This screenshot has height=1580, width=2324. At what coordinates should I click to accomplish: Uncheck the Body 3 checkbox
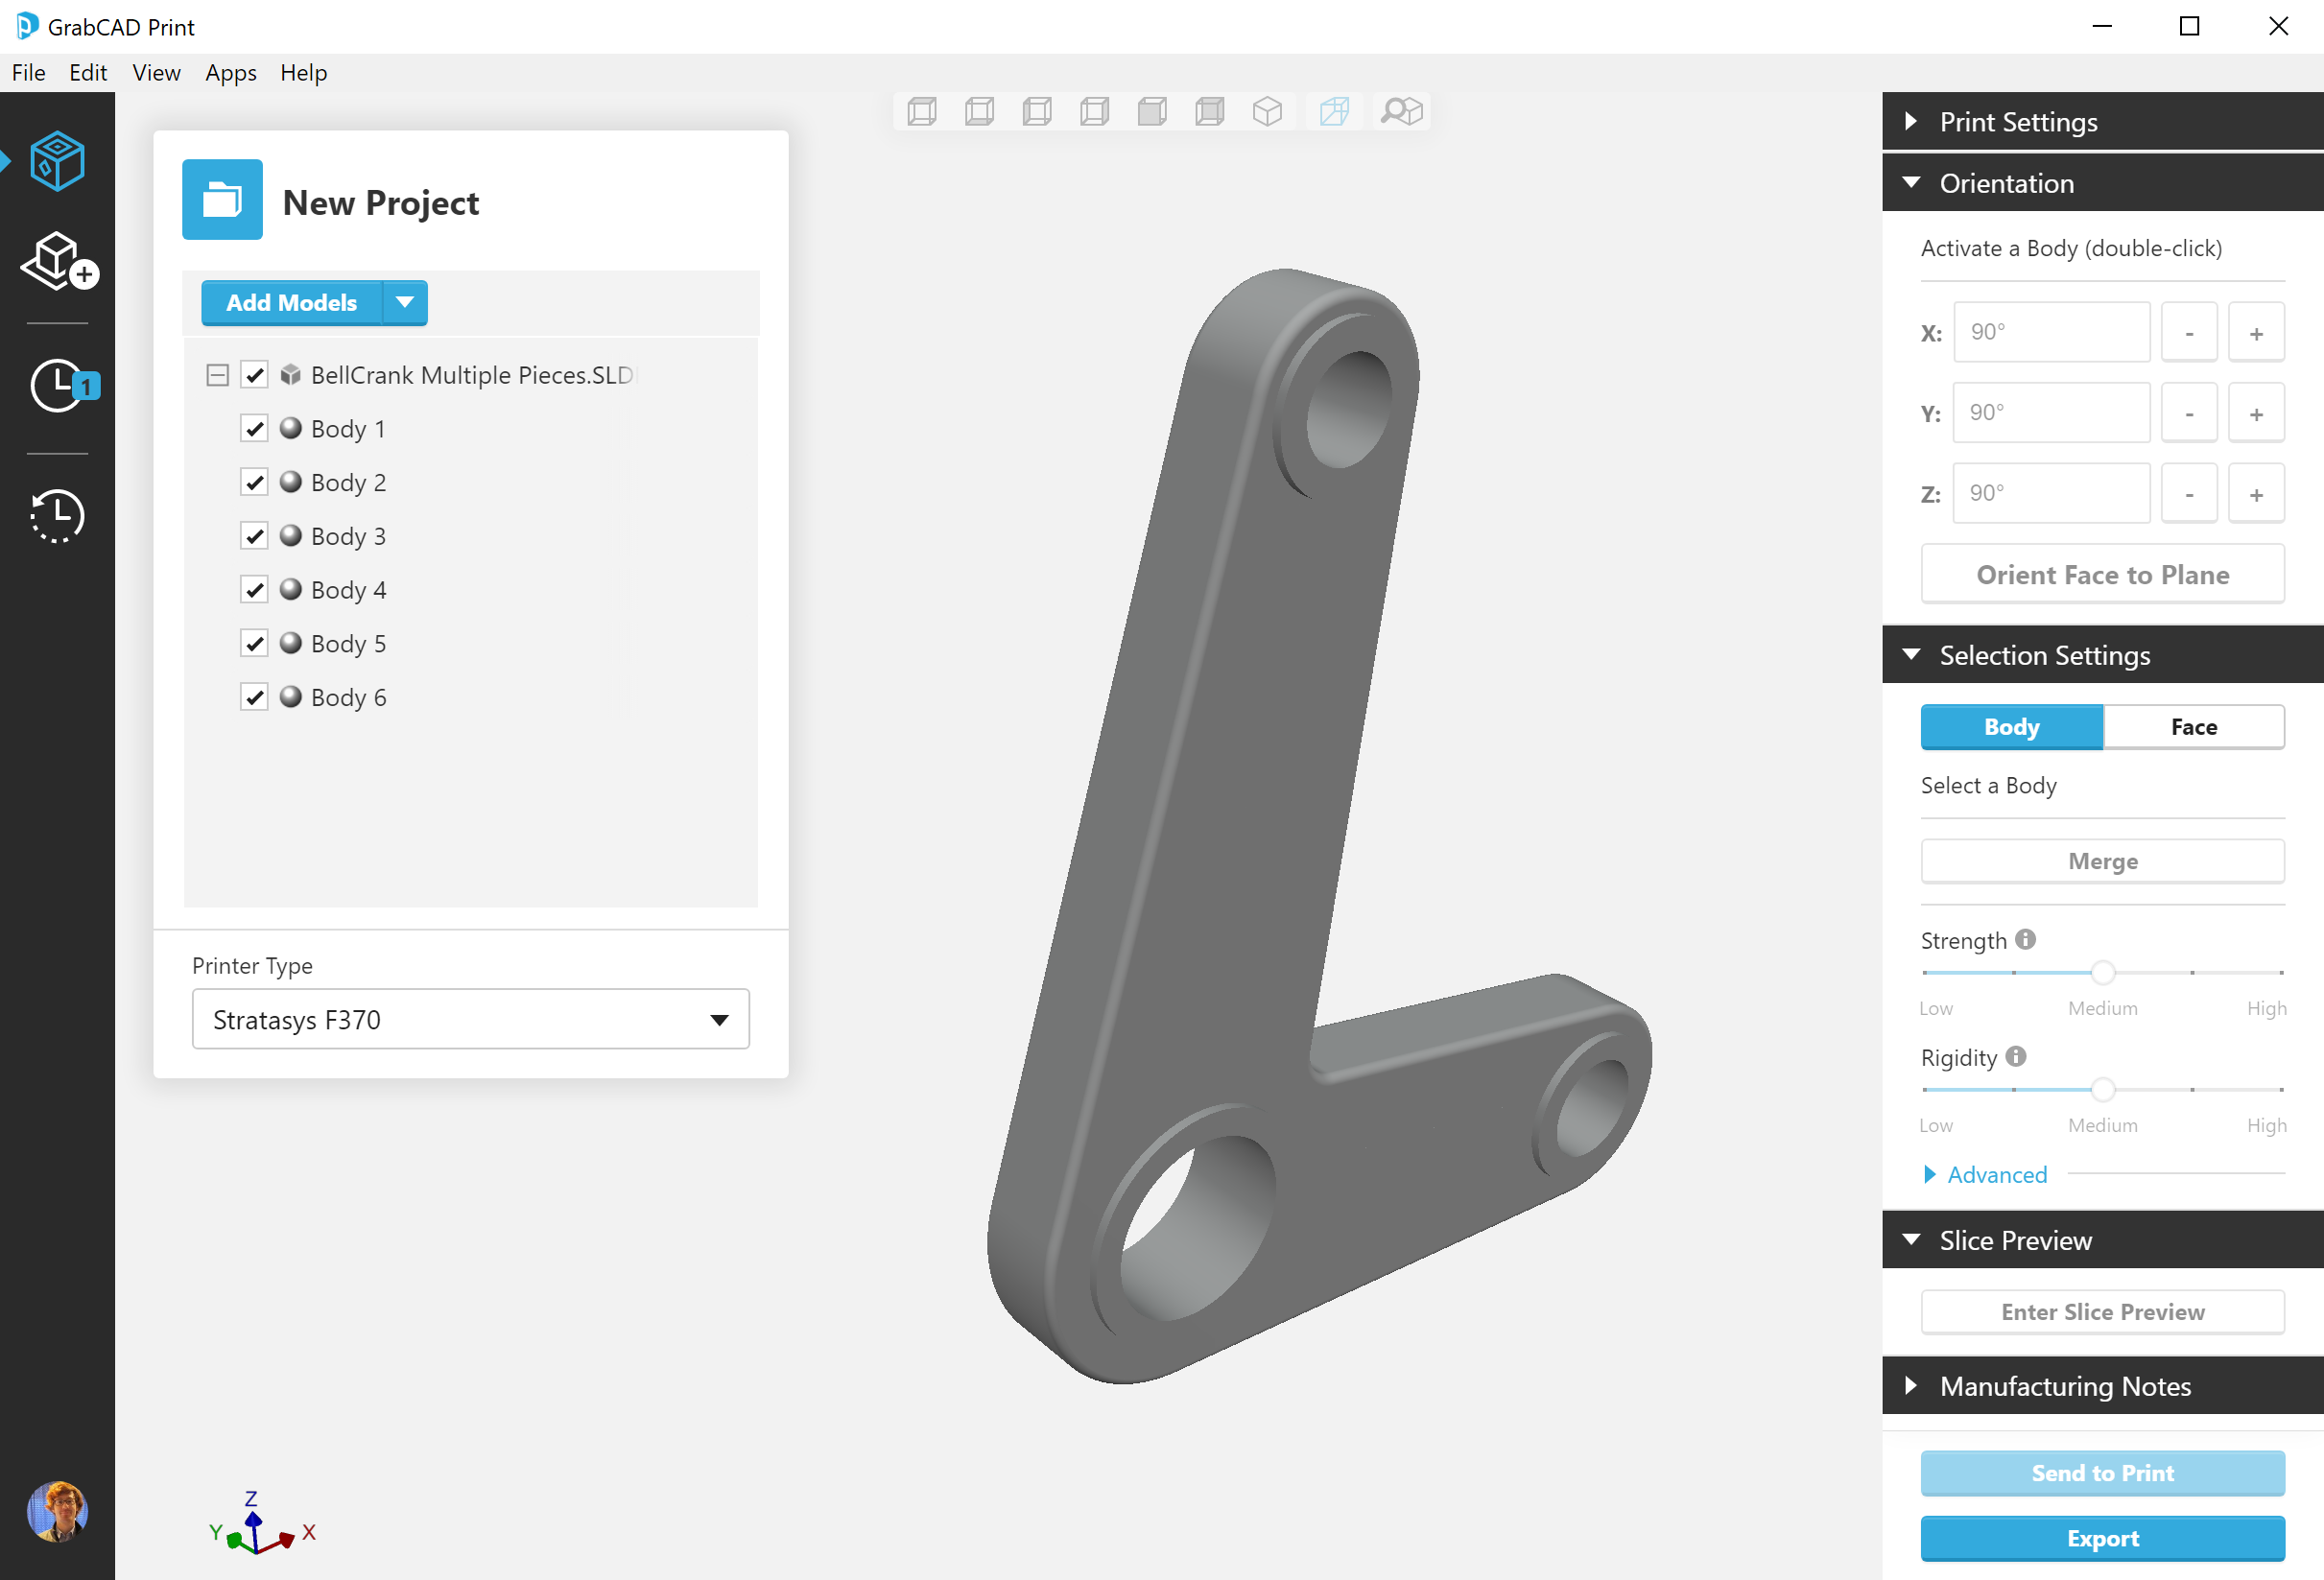point(254,536)
